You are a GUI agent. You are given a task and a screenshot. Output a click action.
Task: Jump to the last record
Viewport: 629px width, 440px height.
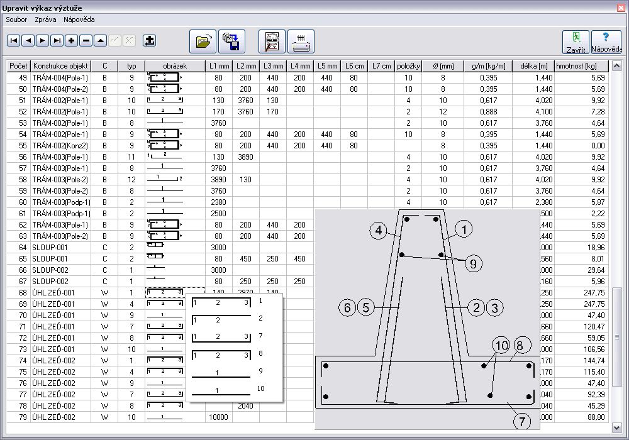click(x=57, y=40)
